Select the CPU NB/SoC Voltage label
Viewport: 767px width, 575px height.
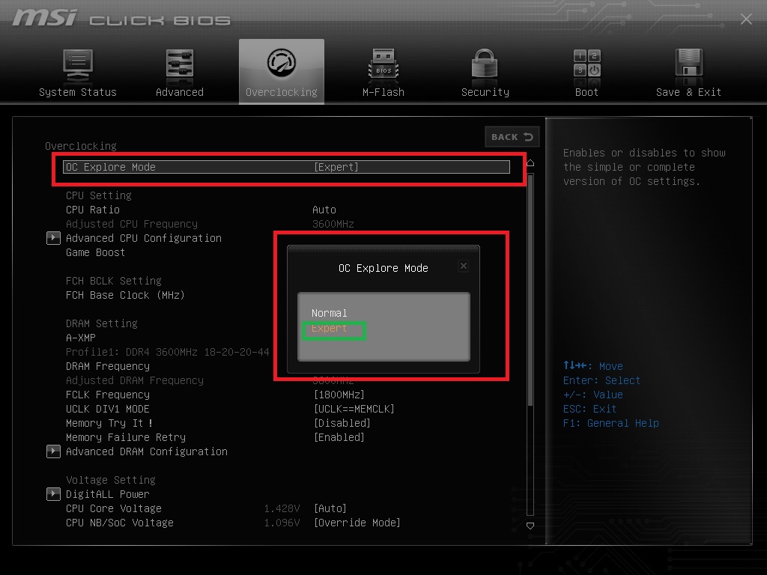point(119,523)
